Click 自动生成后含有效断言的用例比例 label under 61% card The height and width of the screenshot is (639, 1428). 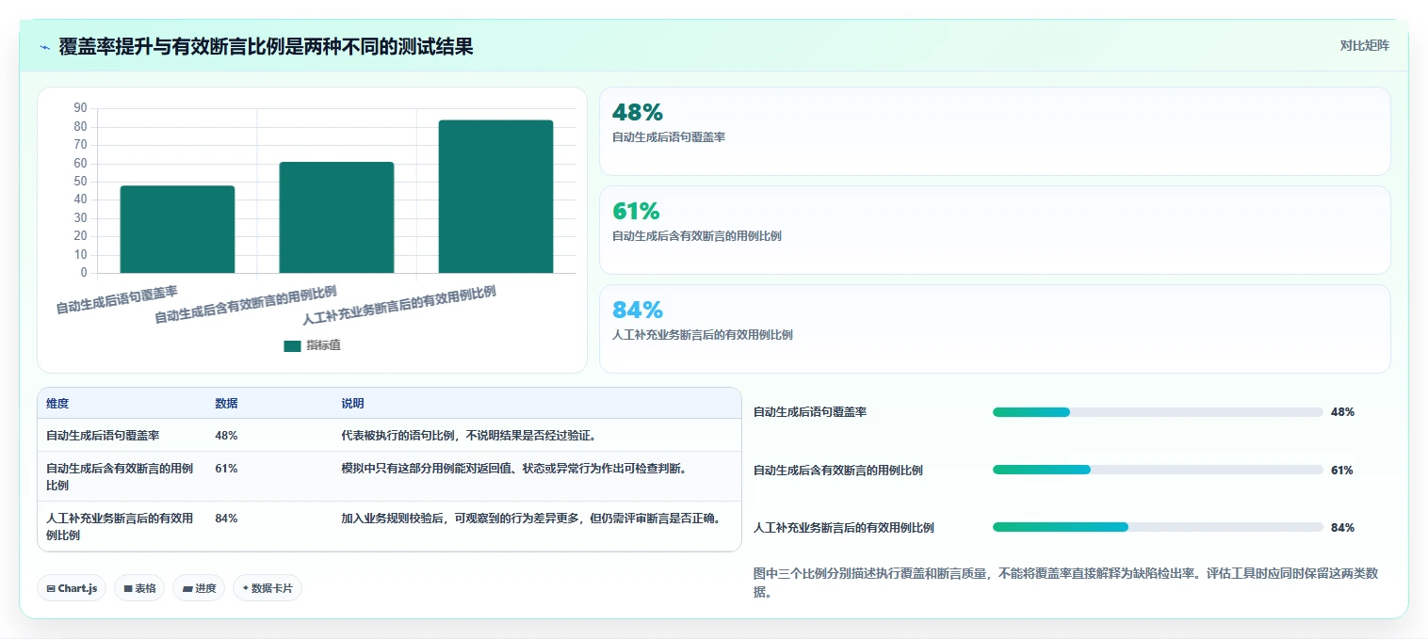(697, 236)
